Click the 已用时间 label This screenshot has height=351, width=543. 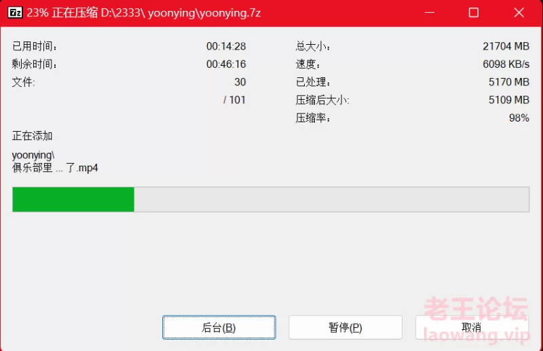(x=35, y=46)
